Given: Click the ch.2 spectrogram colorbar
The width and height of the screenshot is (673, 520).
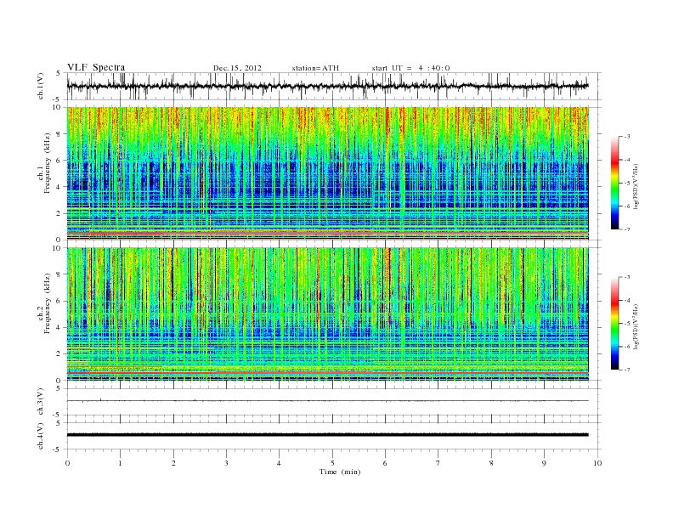Looking at the screenshot, I should tap(614, 324).
